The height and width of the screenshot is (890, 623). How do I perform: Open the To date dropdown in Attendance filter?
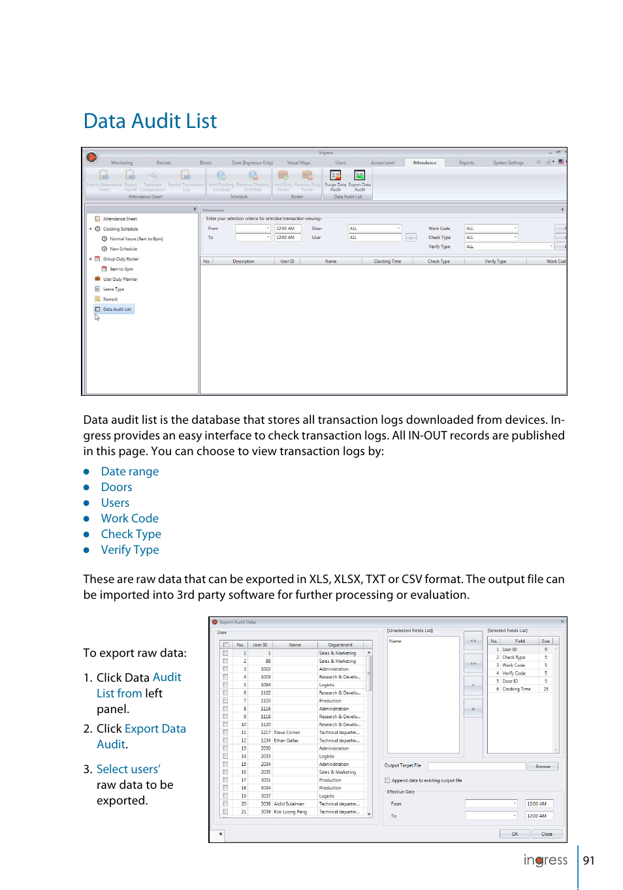[268, 238]
